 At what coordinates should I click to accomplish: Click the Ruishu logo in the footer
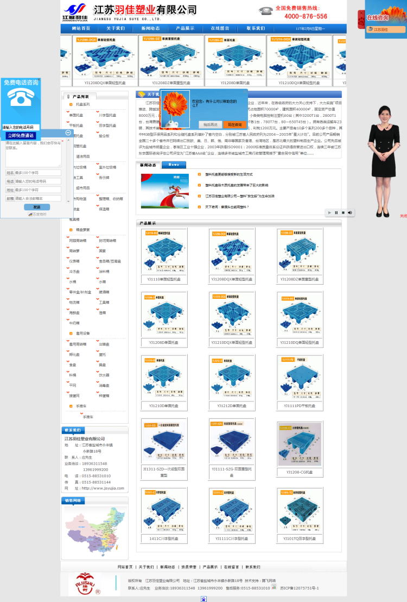(85, 584)
